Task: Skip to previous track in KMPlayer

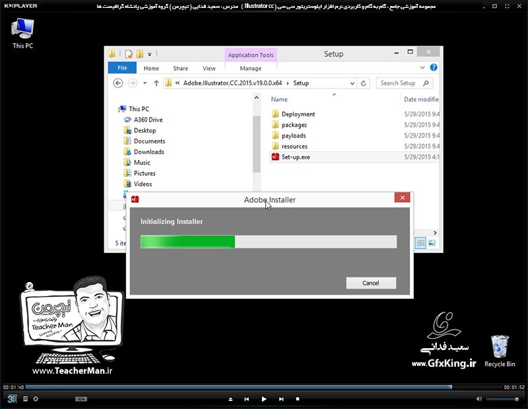Action: tap(246, 399)
